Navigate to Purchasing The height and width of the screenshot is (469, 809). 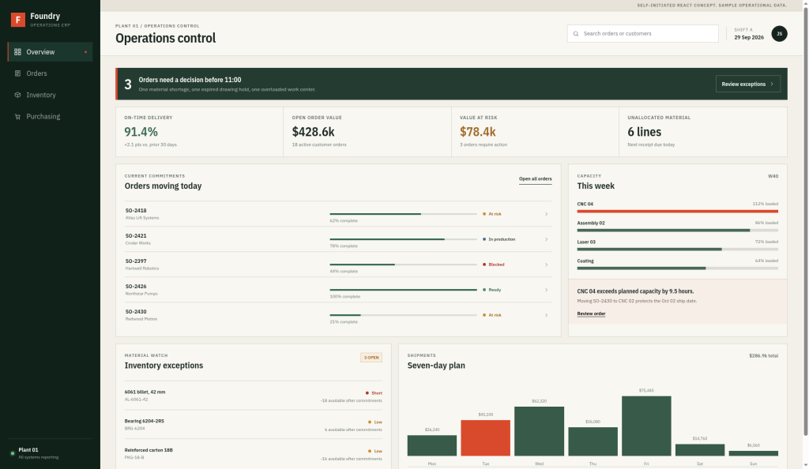point(50,117)
